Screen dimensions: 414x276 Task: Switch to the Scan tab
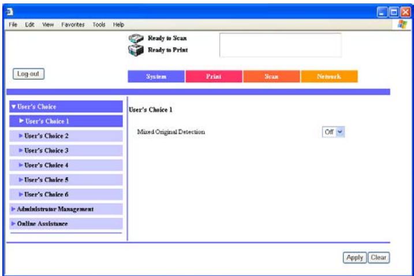pyautogui.click(x=271, y=77)
